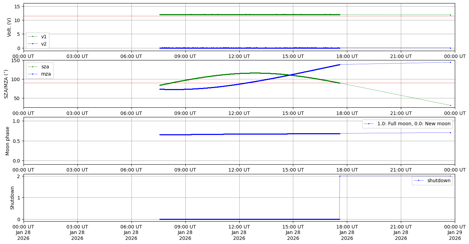
Task: Click the final shutdown point at value 2
Action: 450,176
